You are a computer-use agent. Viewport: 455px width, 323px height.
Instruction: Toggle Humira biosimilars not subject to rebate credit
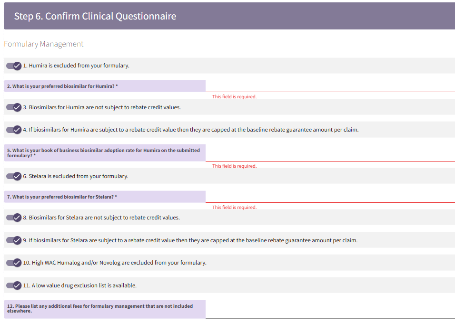pyautogui.click(x=14, y=107)
